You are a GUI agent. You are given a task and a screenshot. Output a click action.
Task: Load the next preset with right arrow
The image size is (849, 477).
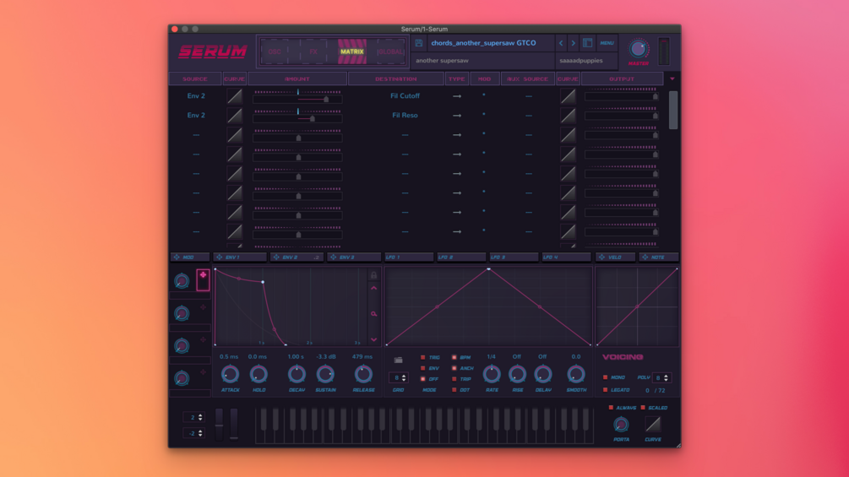click(x=574, y=43)
